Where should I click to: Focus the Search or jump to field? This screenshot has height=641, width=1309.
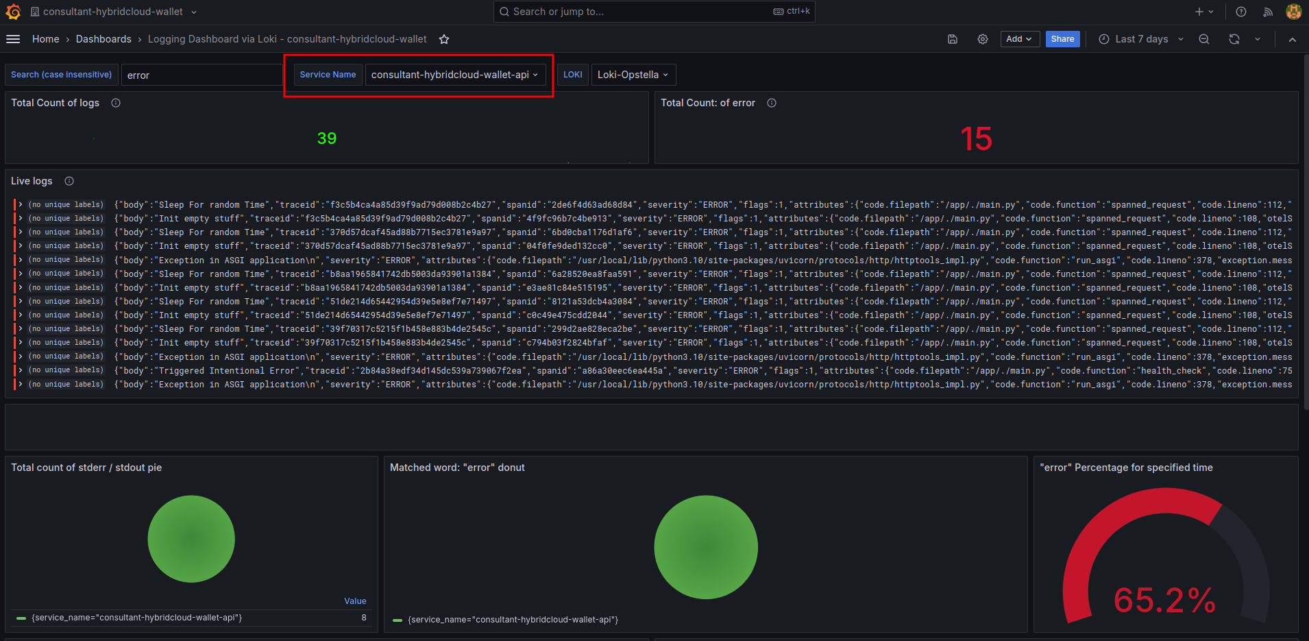click(654, 12)
